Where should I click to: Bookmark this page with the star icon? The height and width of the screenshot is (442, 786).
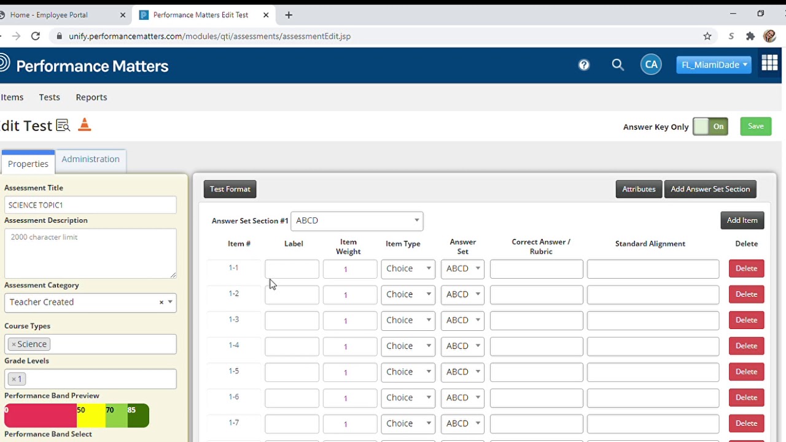click(707, 36)
